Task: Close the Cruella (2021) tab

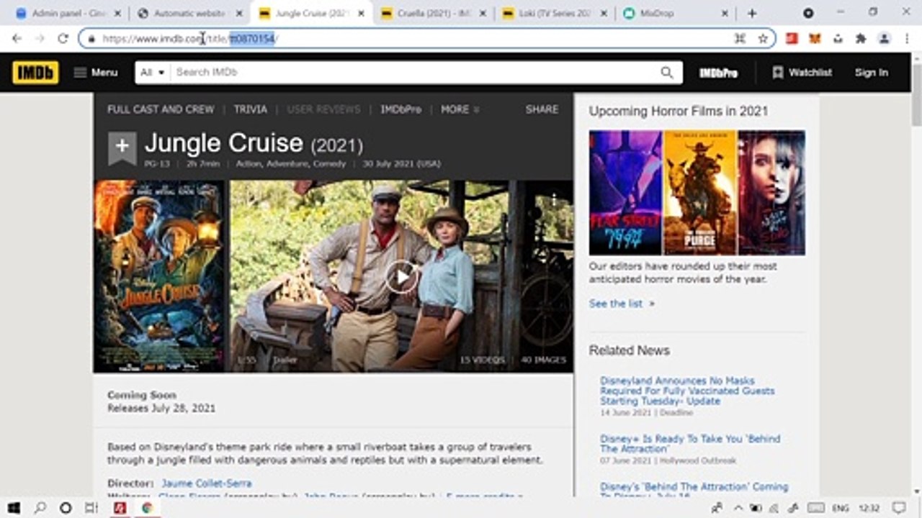Action: pyautogui.click(x=482, y=13)
